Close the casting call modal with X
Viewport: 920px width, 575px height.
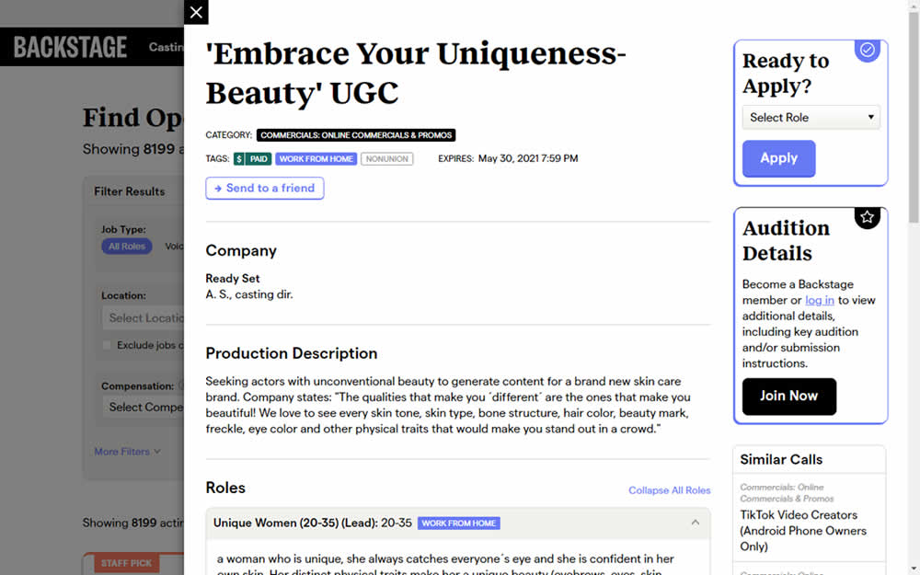pyautogui.click(x=196, y=12)
